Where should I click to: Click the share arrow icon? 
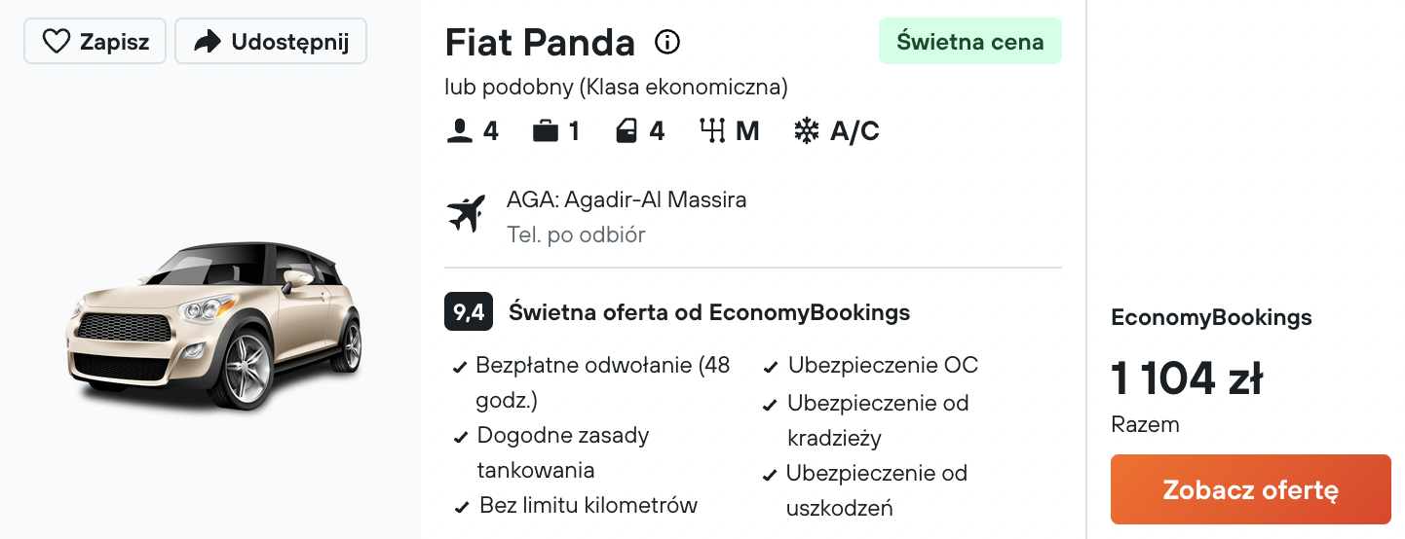pos(208,42)
